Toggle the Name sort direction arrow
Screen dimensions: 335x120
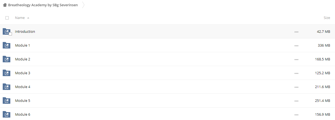(x=28, y=18)
